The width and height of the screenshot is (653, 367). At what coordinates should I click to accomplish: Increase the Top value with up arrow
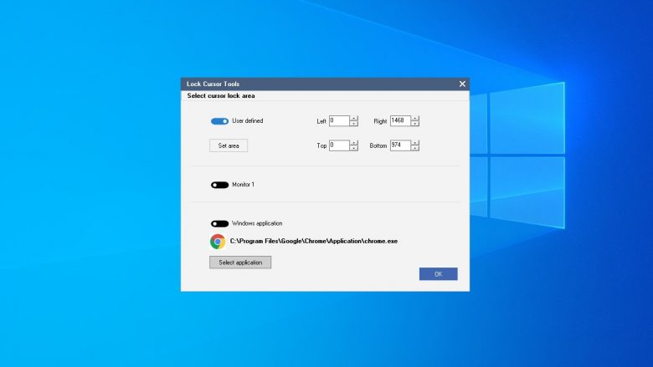354,143
